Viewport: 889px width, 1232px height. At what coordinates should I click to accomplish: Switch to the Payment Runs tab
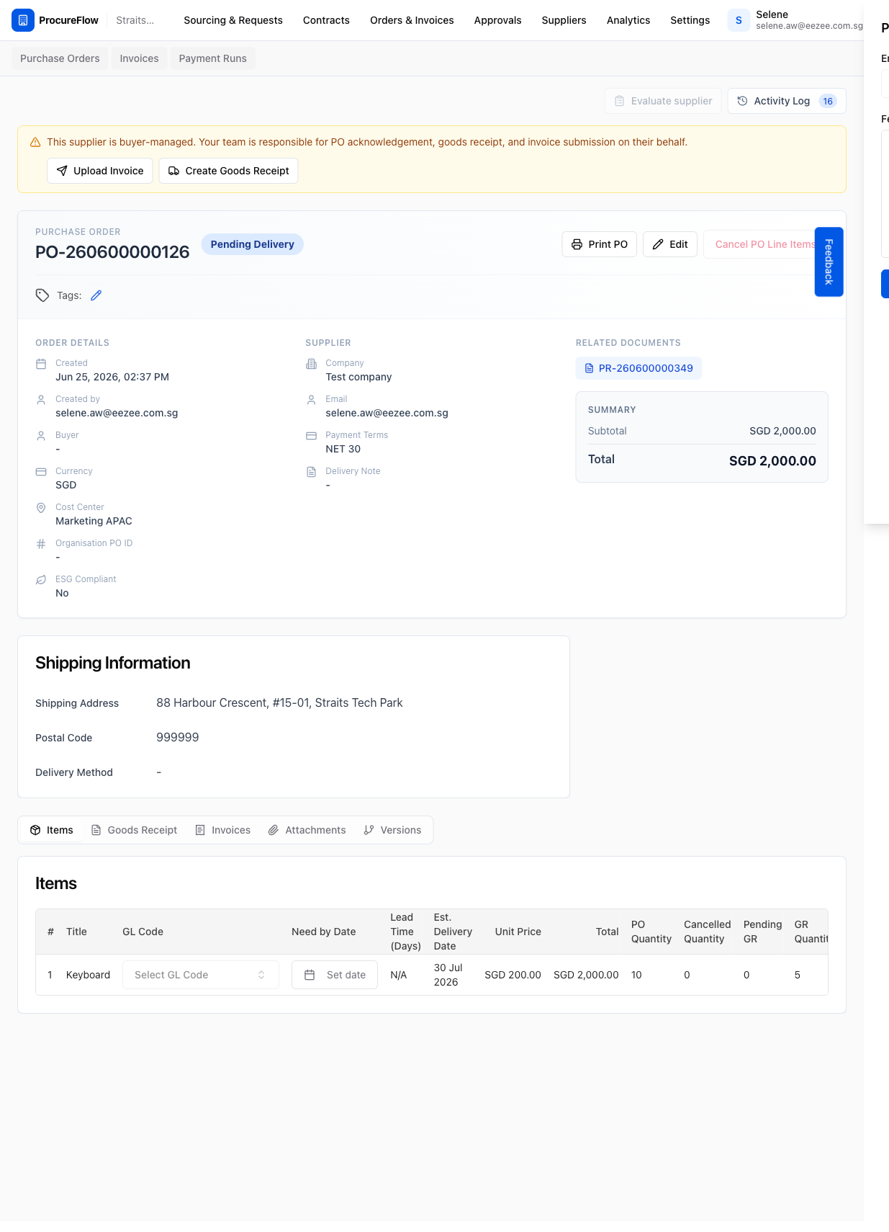[212, 58]
